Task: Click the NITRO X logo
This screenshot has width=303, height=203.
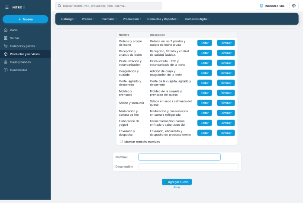Action: pyautogui.click(x=19, y=7)
